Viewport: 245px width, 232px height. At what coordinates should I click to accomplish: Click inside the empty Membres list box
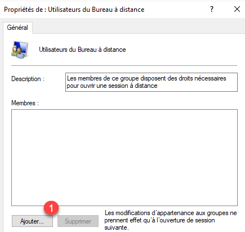[x=124, y=158]
